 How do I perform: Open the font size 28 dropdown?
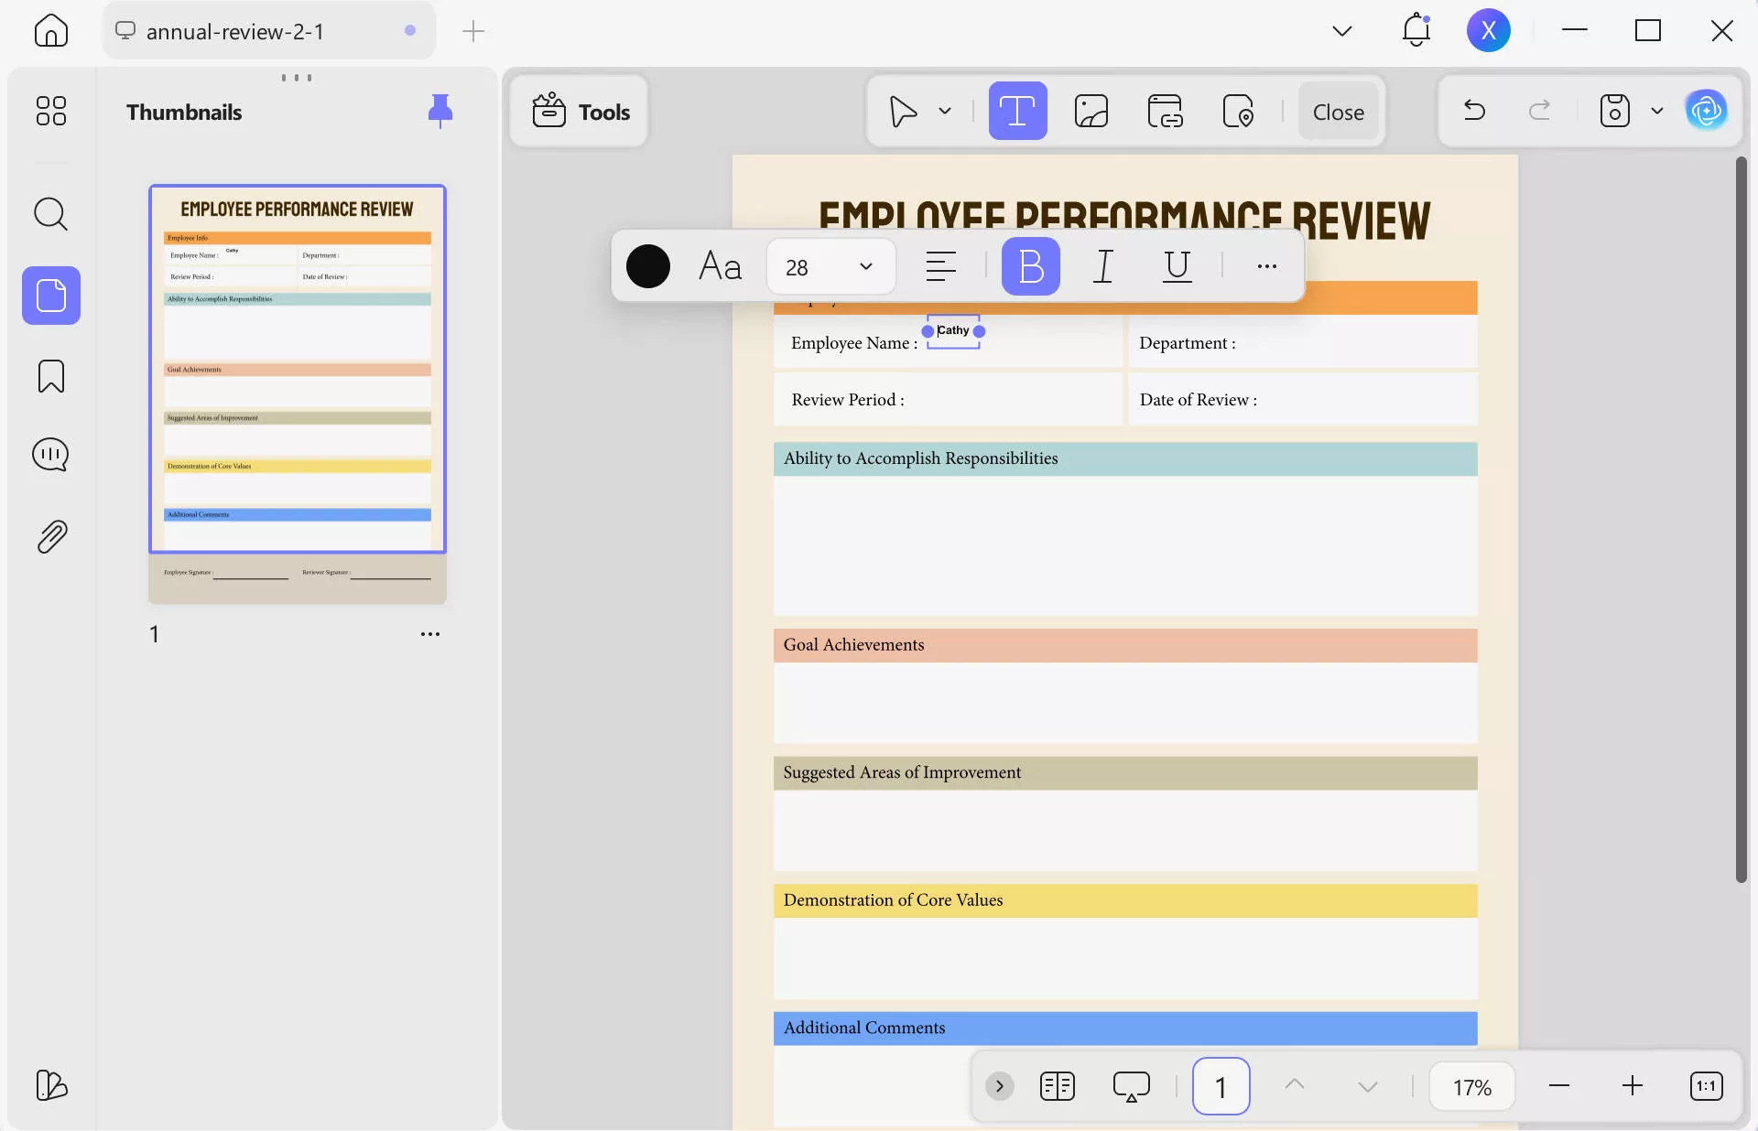coord(830,266)
